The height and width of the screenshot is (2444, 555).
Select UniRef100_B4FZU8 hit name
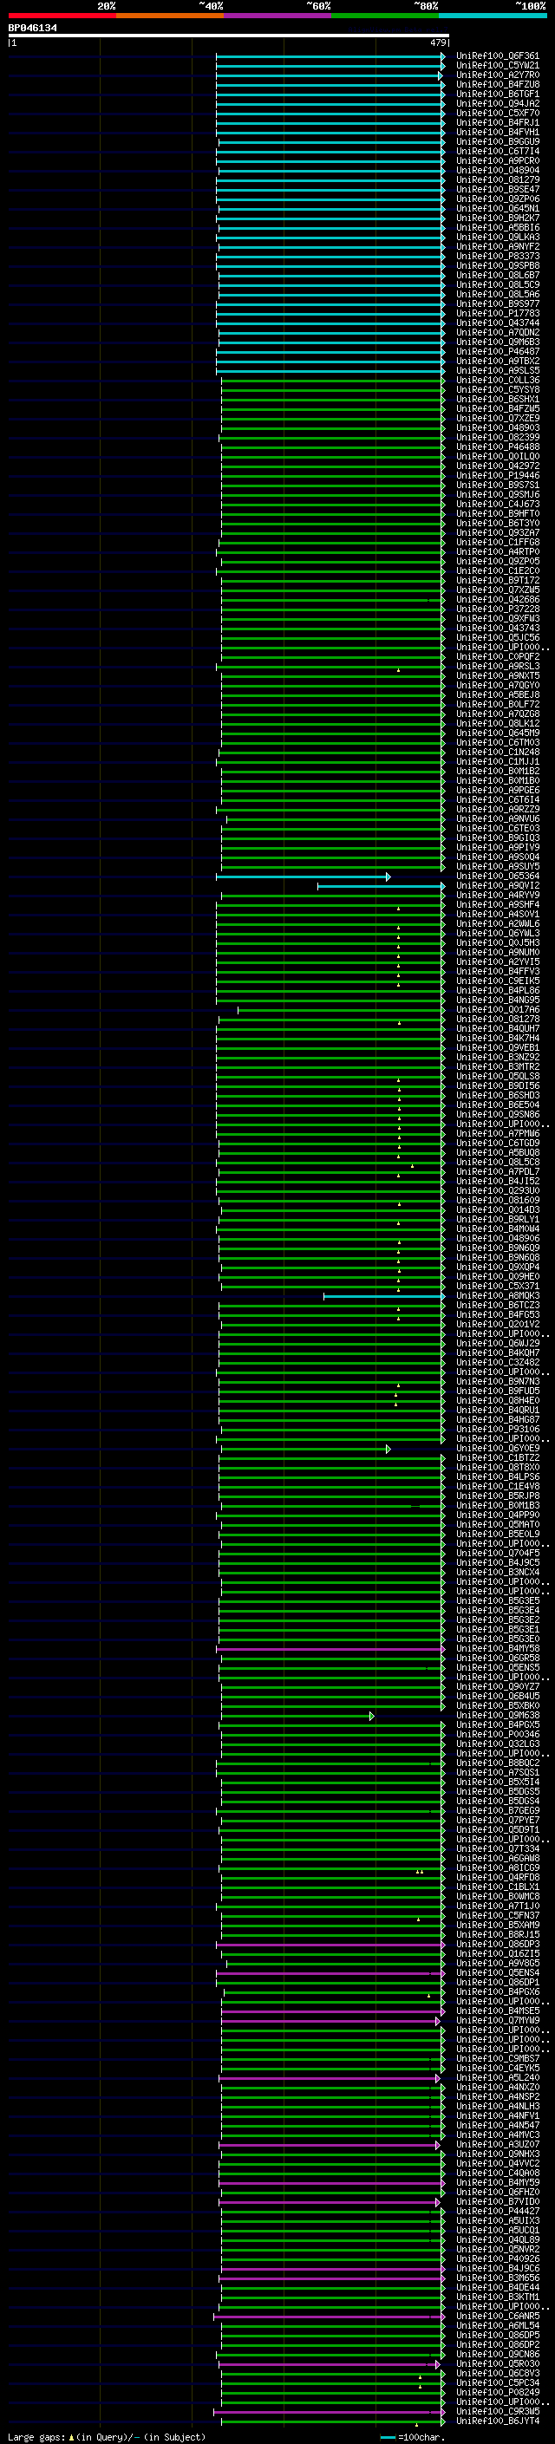coord(498,84)
